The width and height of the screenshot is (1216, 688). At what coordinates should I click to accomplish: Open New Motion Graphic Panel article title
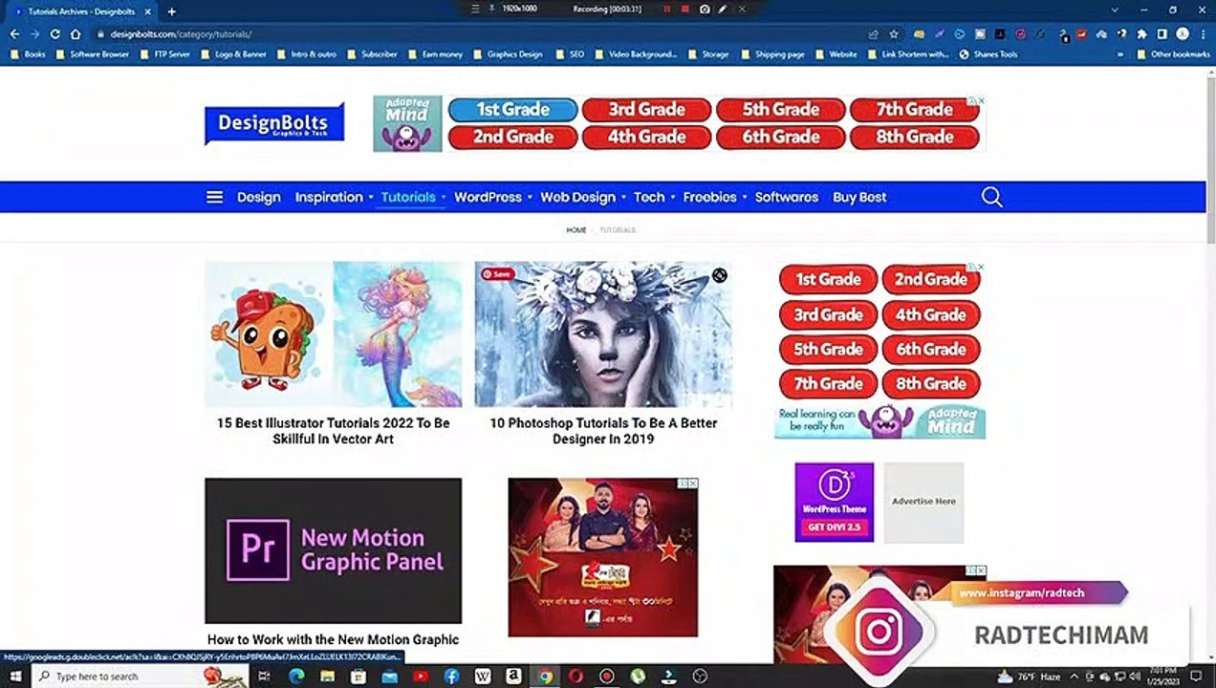(x=333, y=639)
